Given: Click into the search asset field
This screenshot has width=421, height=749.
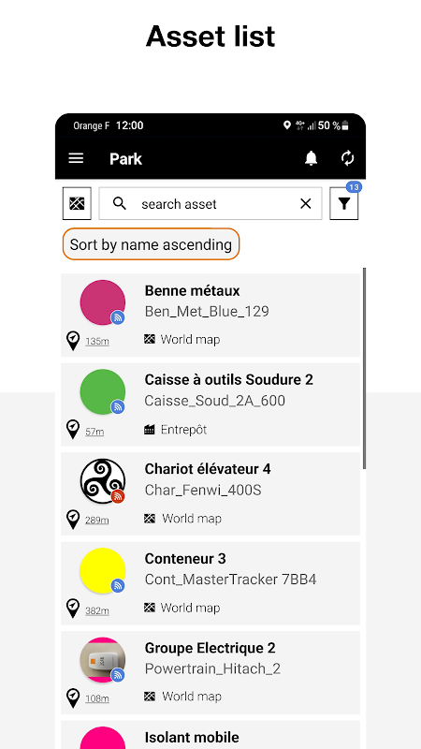Looking at the screenshot, I should coord(210,204).
